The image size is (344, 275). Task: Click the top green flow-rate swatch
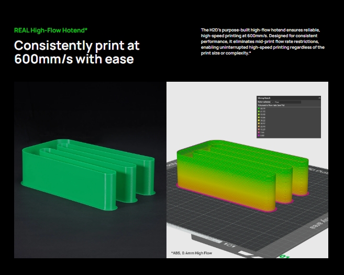tap(259, 108)
